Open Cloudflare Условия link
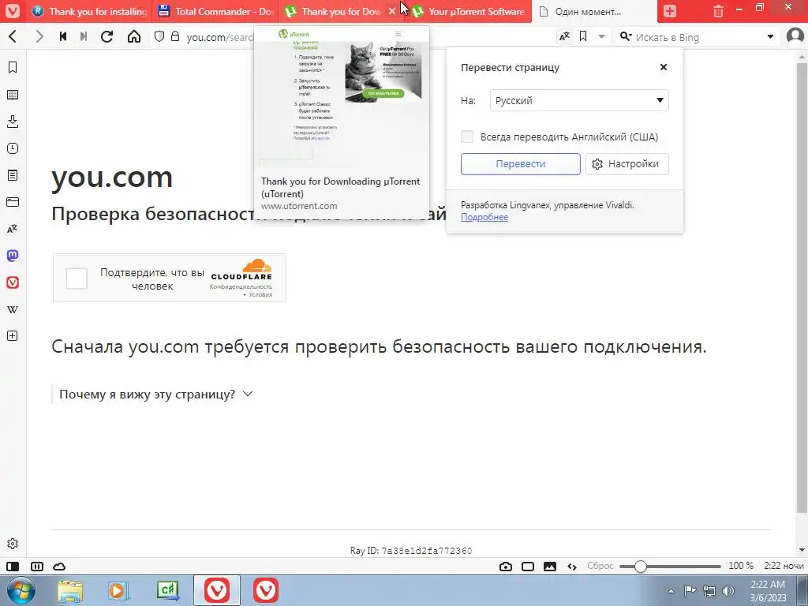 pyautogui.click(x=260, y=295)
